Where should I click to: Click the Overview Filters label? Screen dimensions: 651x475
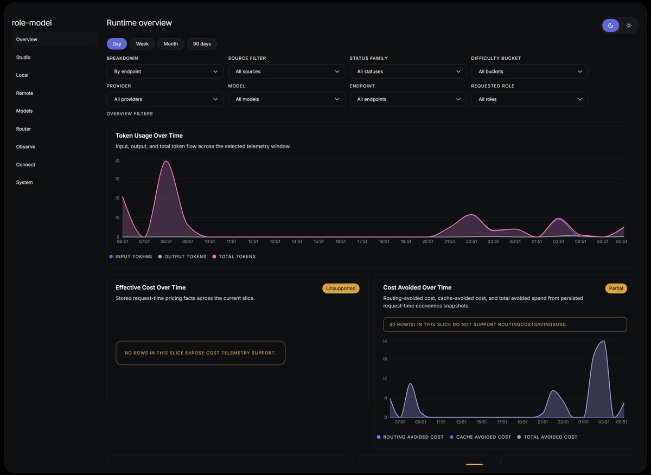coord(130,114)
